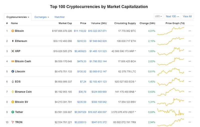
Task: Open Tether 24h volume link
Action: 97,112
